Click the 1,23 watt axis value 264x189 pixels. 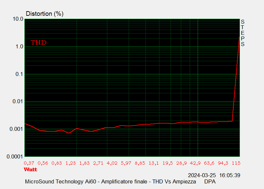point(71,163)
